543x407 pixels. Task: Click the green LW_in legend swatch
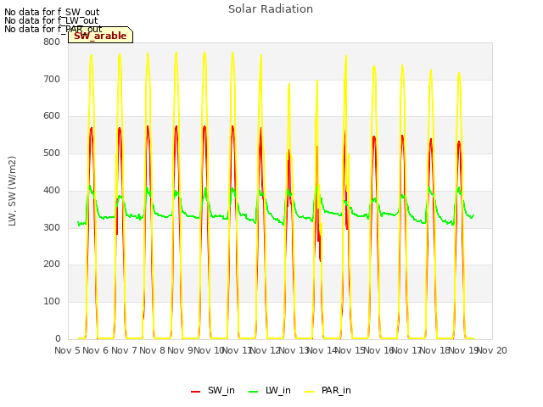pos(254,392)
